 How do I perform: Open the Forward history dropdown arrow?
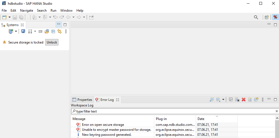[84, 17]
